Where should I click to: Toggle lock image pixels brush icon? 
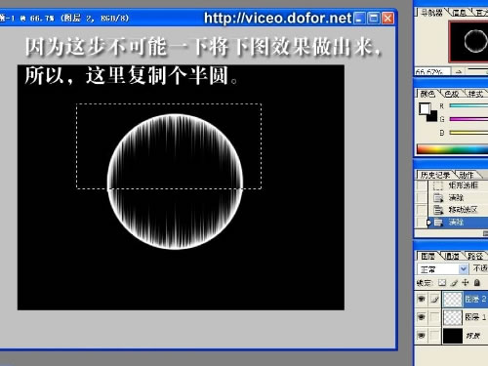click(x=454, y=283)
